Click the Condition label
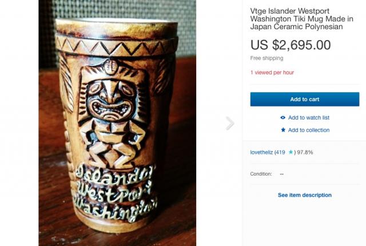 tap(261, 174)
